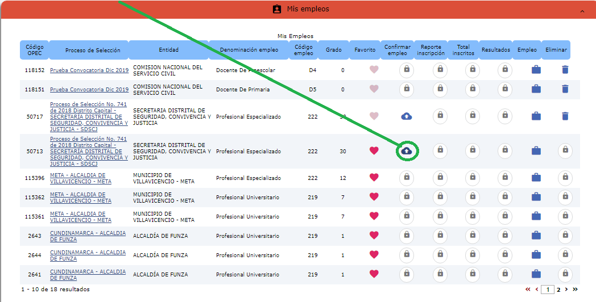Image resolution: width=596 pixels, height=302 pixels.
Task: Click locked Total inscritos icon for OPEC 2643
Action: coord(473,235)
